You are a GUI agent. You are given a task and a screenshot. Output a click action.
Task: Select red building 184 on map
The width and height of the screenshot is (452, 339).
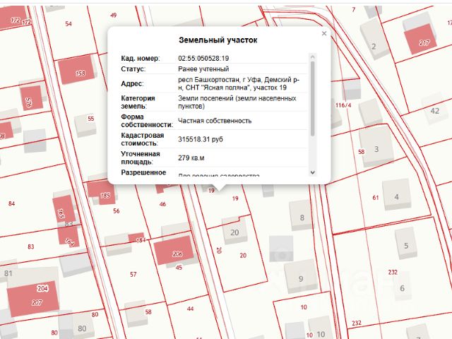[136, 237]
